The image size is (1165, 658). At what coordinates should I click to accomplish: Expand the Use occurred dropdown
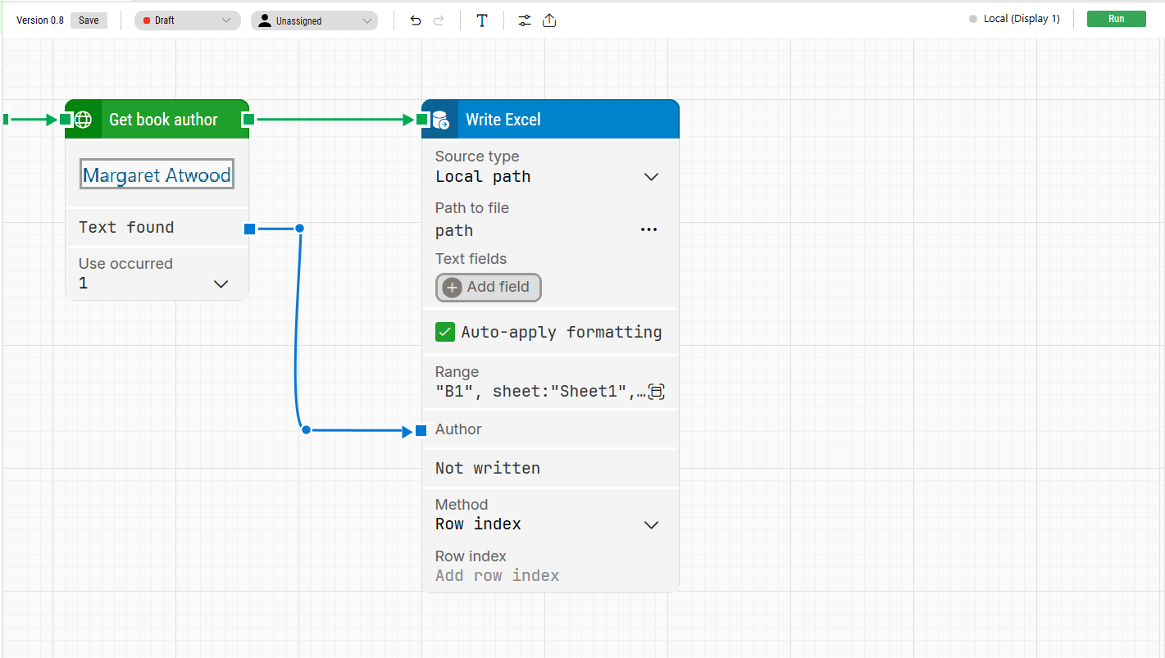click(221, 284)
